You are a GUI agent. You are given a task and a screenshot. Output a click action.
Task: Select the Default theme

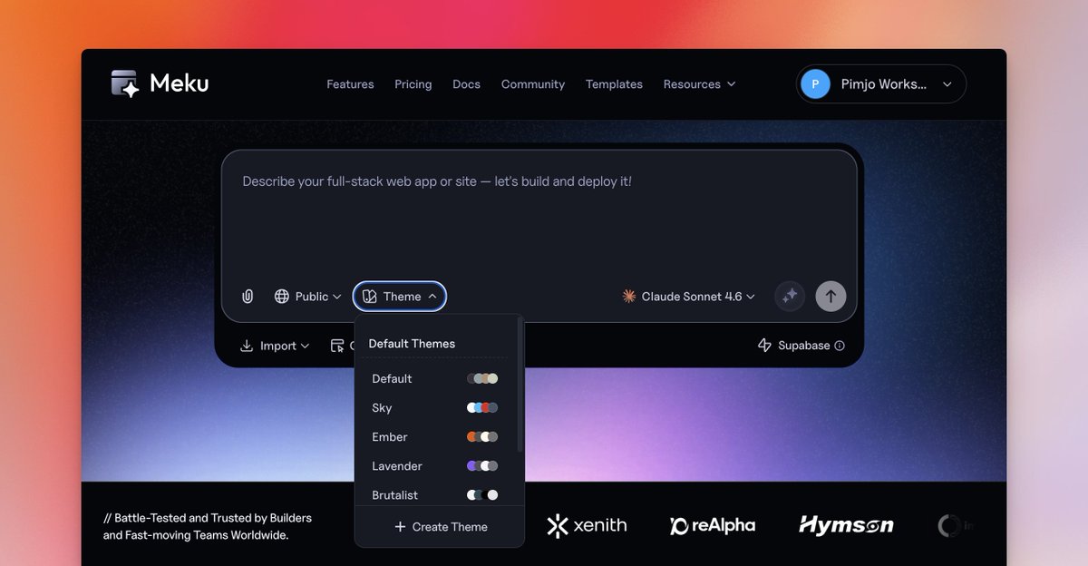pyautogui.click(x=436, y=379)
